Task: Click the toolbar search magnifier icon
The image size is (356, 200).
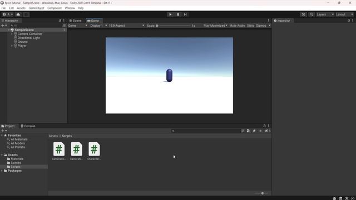Action: coord(311,14)
